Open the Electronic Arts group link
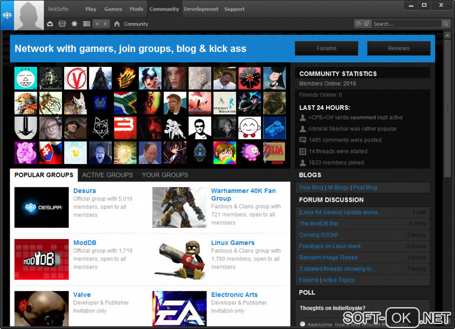The height and width of the screenshot is (329, 455). (x=235, y=295)
